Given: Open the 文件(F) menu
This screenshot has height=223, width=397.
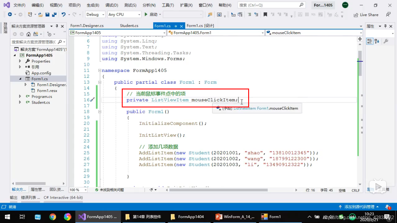Looking at the screenshot, I should click(19, 5).
